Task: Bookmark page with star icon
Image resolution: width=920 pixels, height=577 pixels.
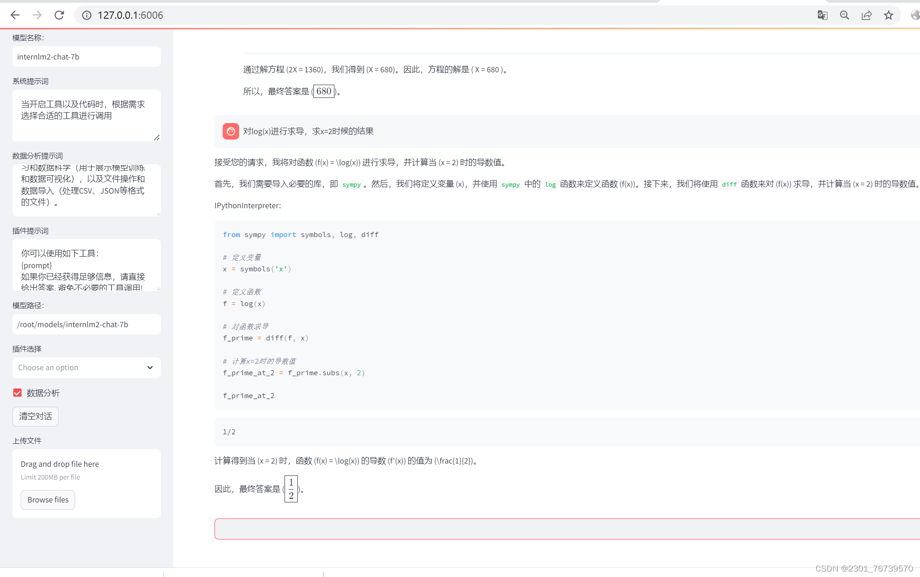Action: 888,15
